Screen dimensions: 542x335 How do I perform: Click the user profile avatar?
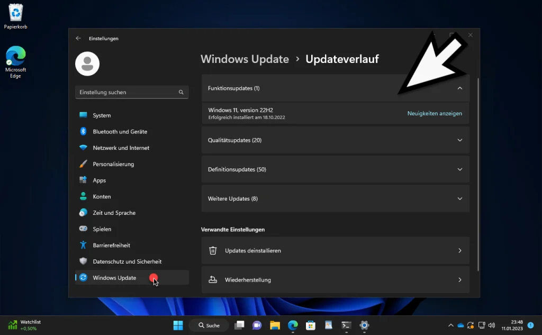87,64
